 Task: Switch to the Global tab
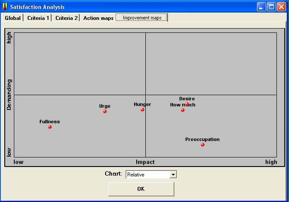coord(13,18)
